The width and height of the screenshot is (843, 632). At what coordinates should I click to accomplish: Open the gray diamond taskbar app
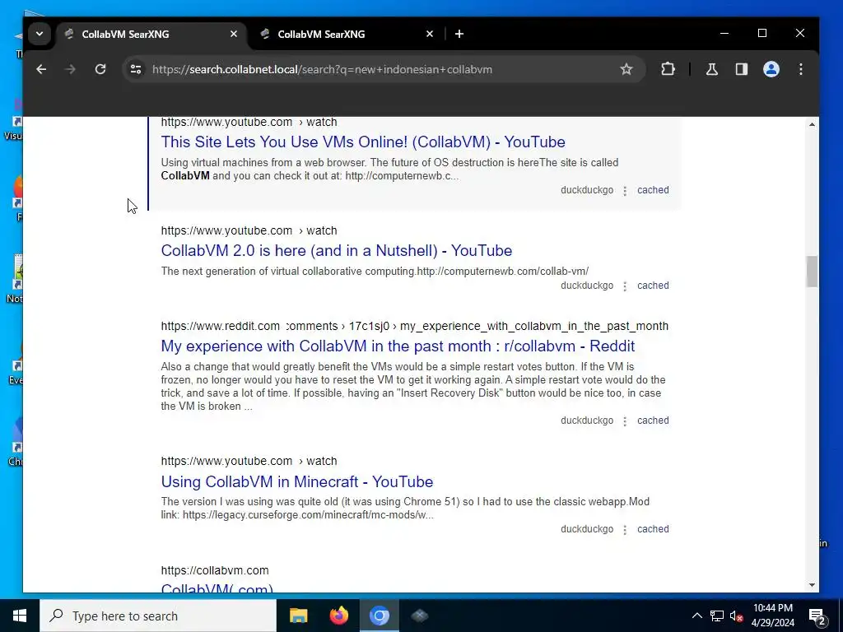419,616
